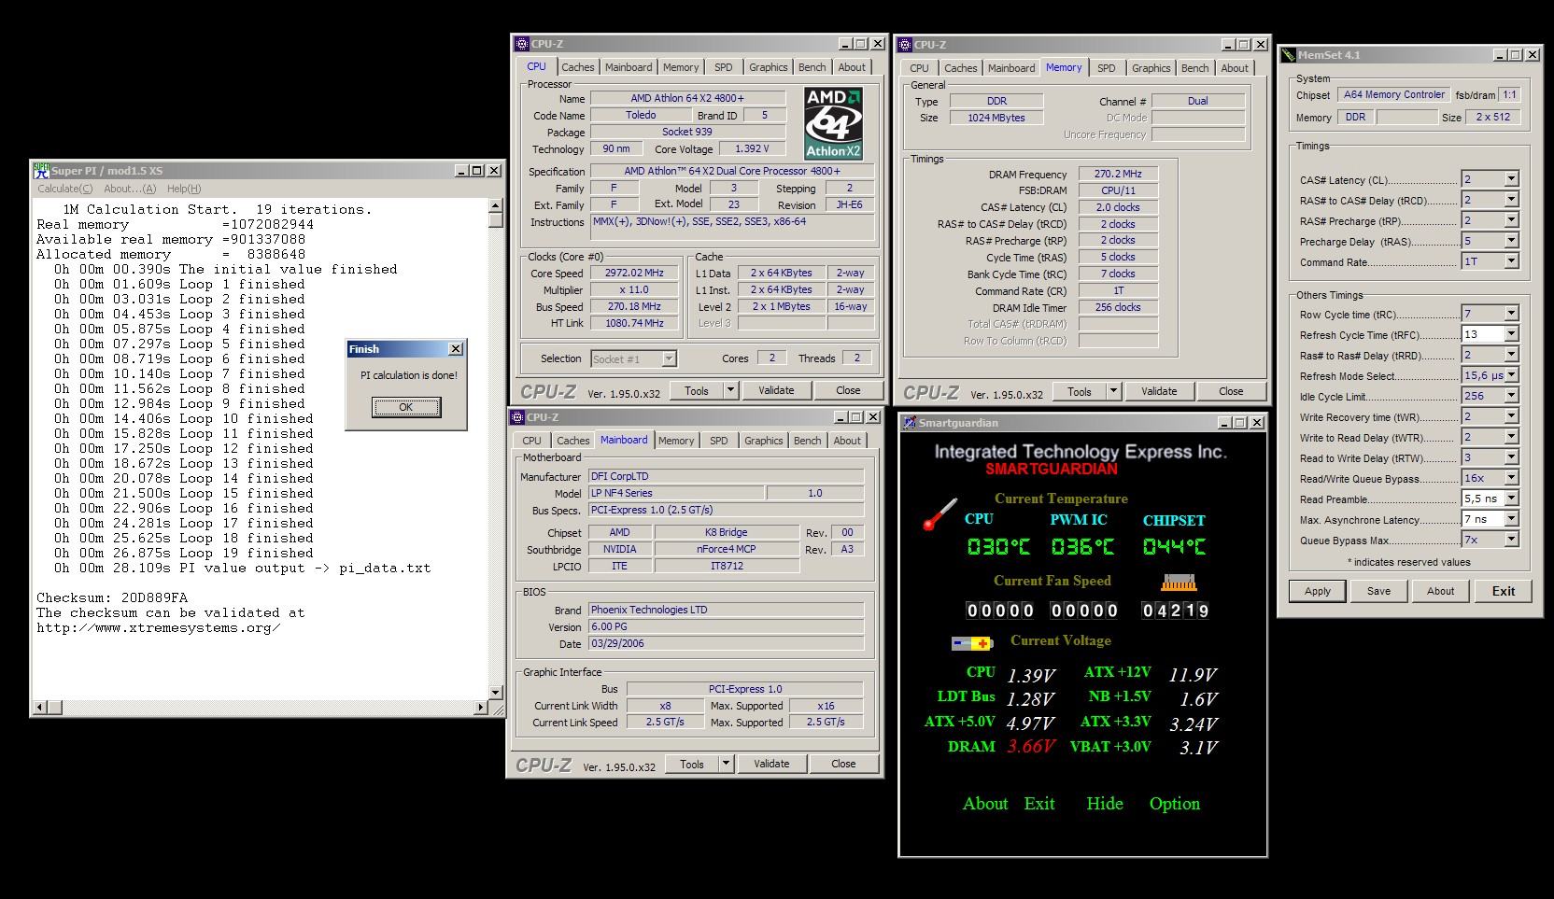Click the Super PI title bar icon
This screenshot has width=1554, height=899.
pyautogui.click(x=41, y=171)
